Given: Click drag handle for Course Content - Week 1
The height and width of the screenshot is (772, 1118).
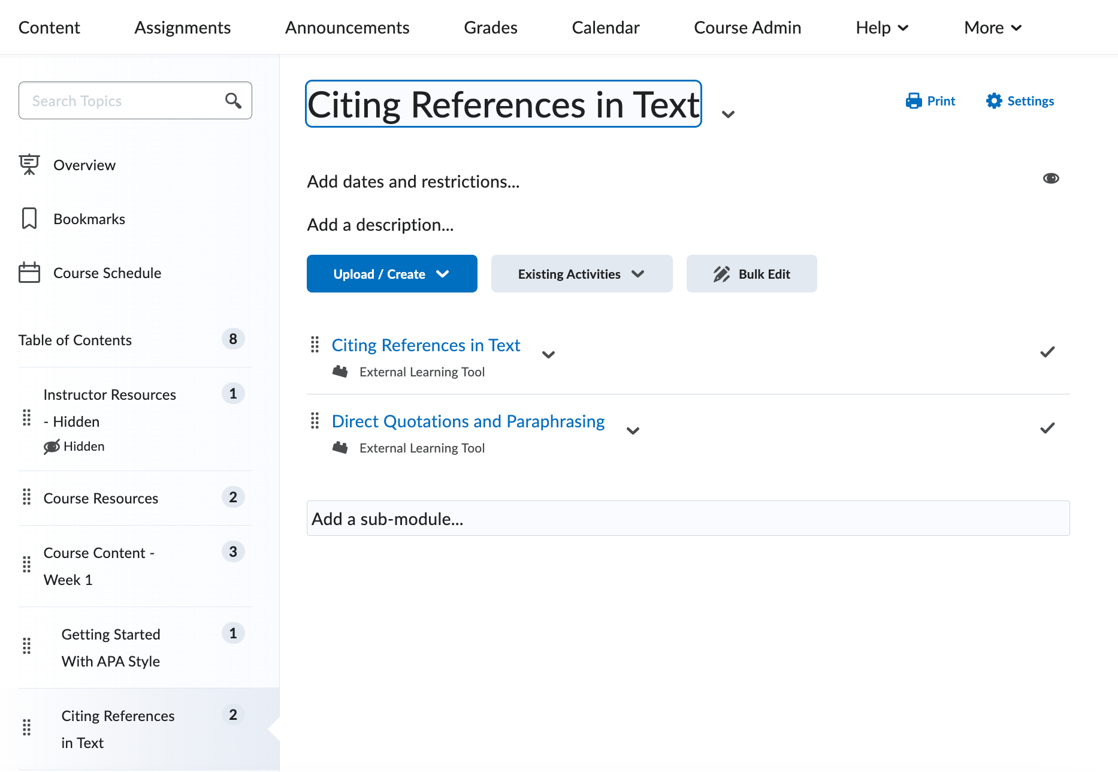Looking at the screenshot, I should pyautogui.click(x=26, y=565).
